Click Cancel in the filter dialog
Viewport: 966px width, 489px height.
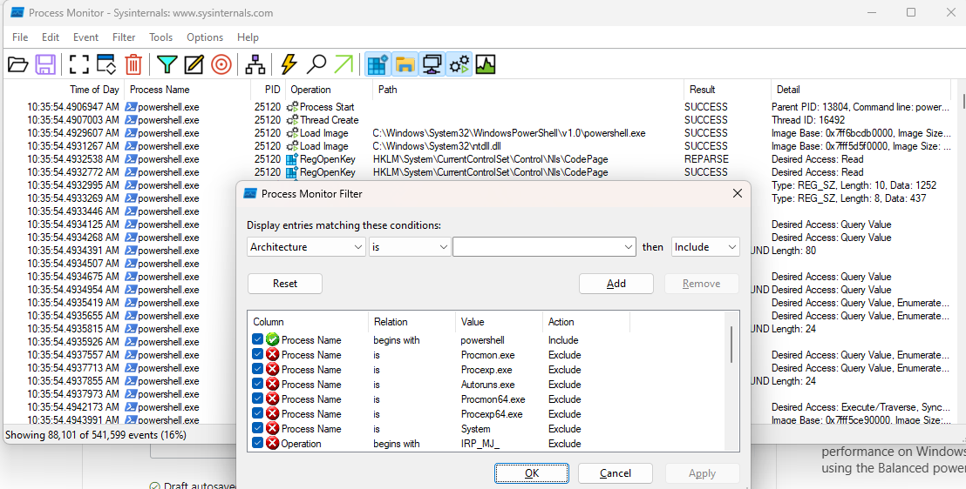[616, 473]
